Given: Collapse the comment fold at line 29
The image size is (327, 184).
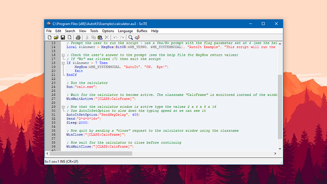Looking at the screenshot, I should [x=63, y=107].
